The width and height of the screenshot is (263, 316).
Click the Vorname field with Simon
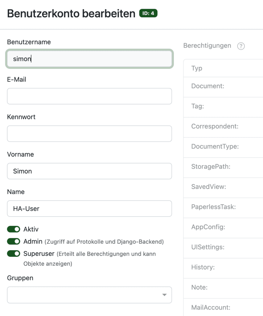coord(89,171)
